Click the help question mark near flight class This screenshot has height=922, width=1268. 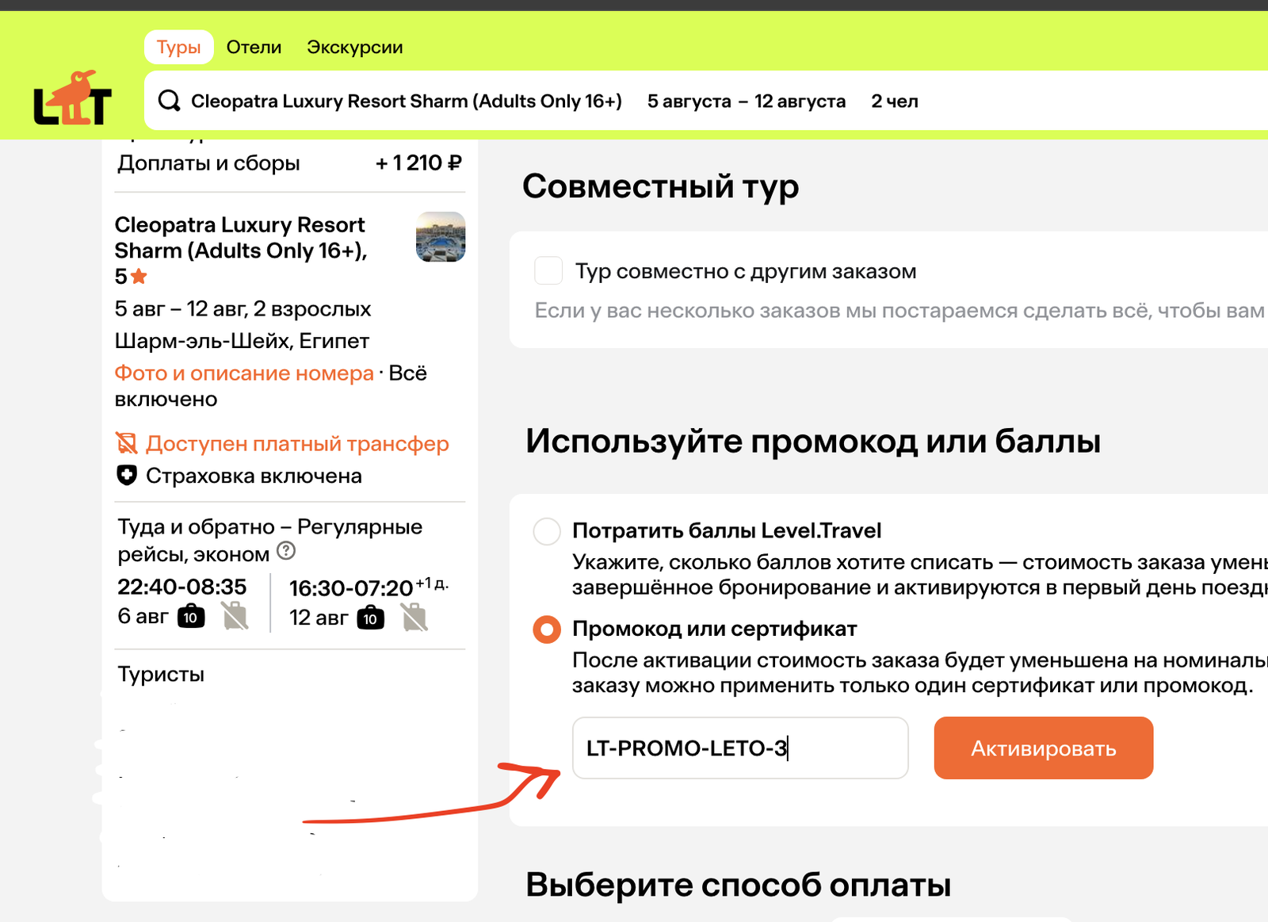[x=286, y=551]
